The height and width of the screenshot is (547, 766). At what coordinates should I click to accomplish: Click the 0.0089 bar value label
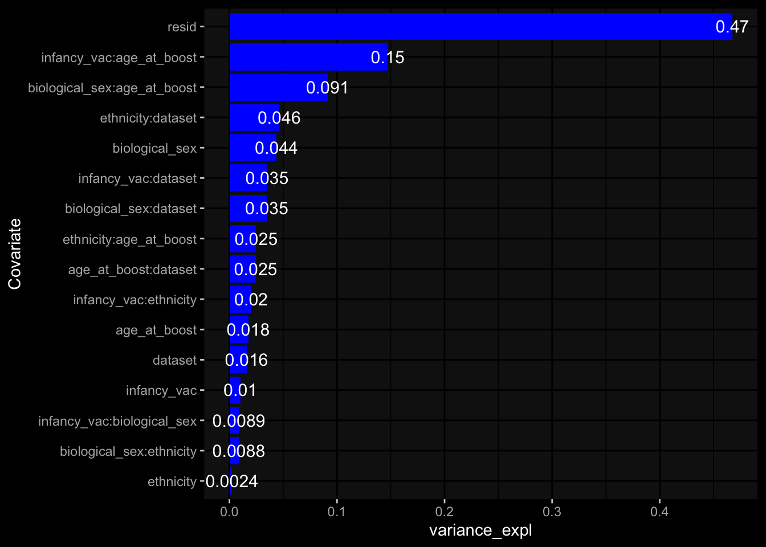point(239,421)
